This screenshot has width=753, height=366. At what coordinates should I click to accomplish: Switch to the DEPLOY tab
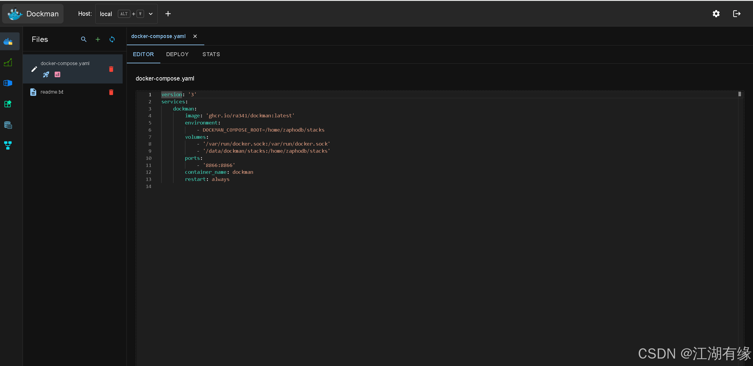[x=177, y=54]
